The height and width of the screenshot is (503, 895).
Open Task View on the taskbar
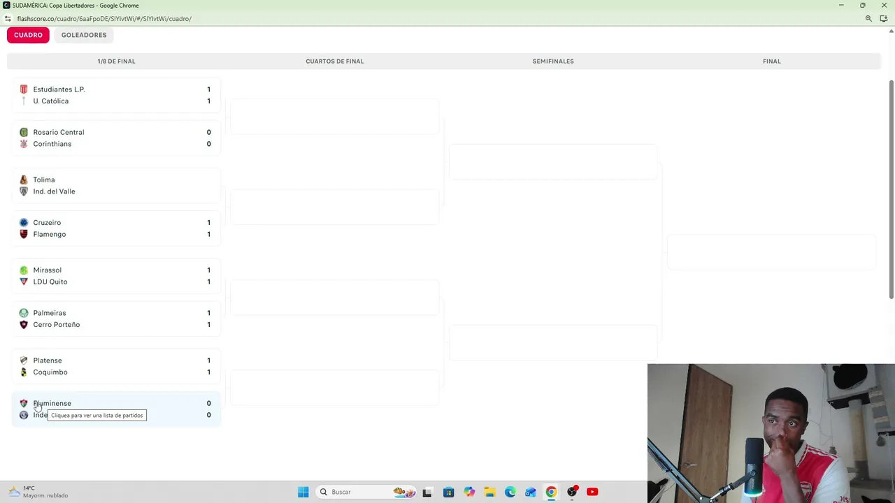(427, 492)
